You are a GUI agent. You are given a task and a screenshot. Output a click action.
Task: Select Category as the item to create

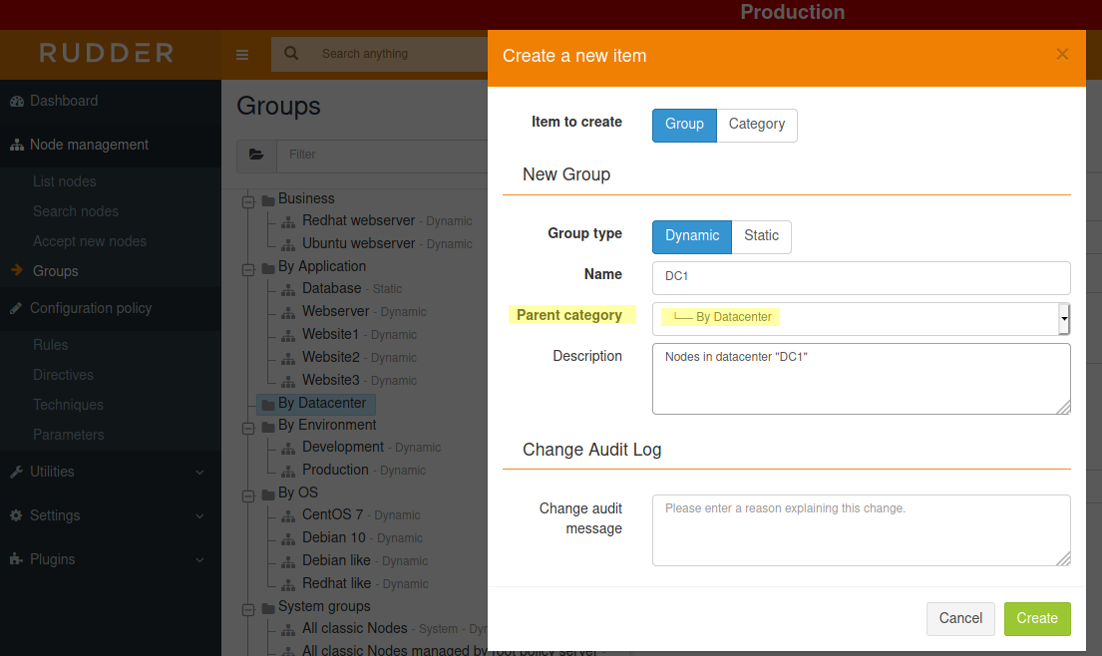757,125
